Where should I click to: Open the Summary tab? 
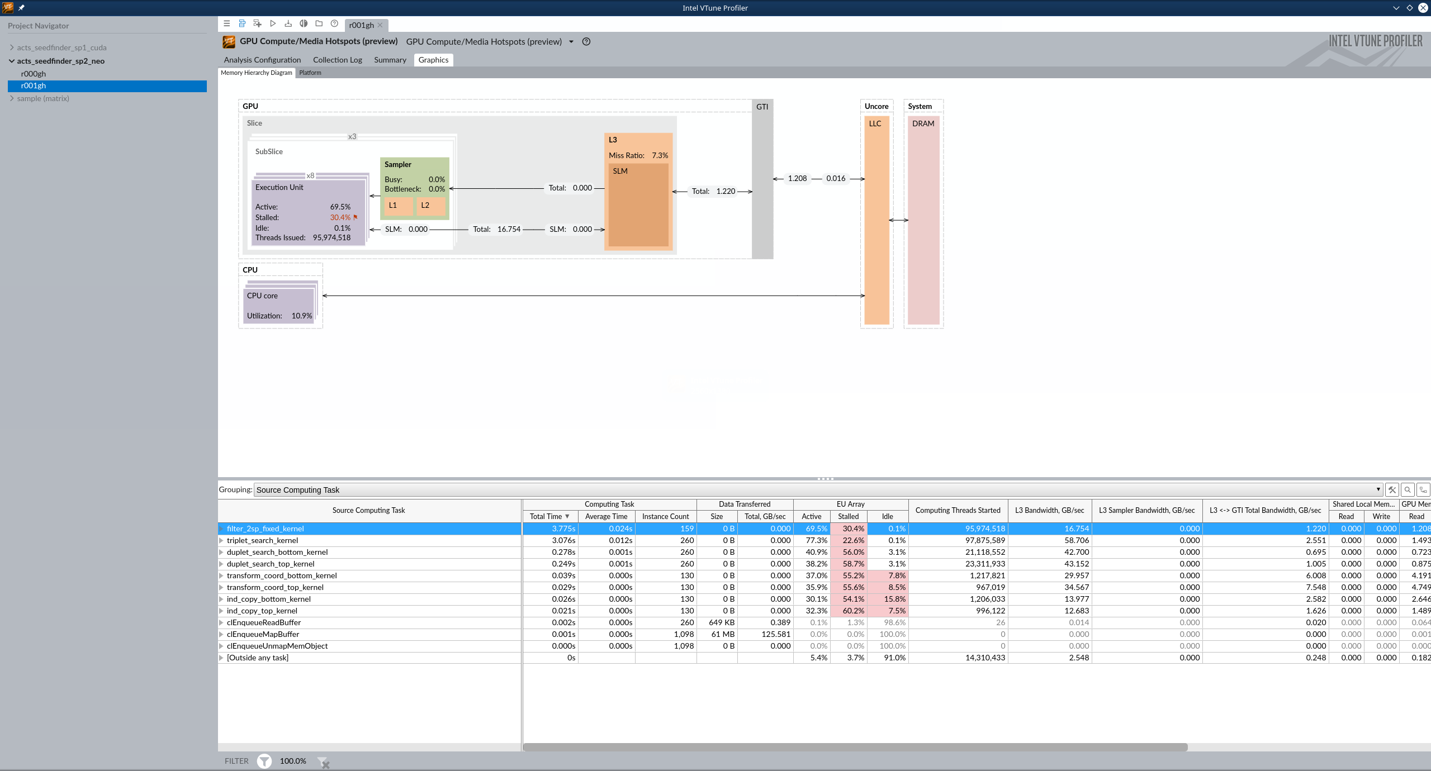pyautogui.click(x=390, y=60)
